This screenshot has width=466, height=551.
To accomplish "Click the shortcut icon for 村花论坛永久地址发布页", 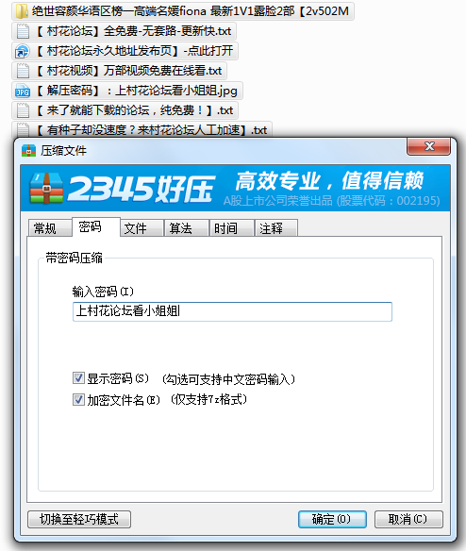I will (22, 51).
